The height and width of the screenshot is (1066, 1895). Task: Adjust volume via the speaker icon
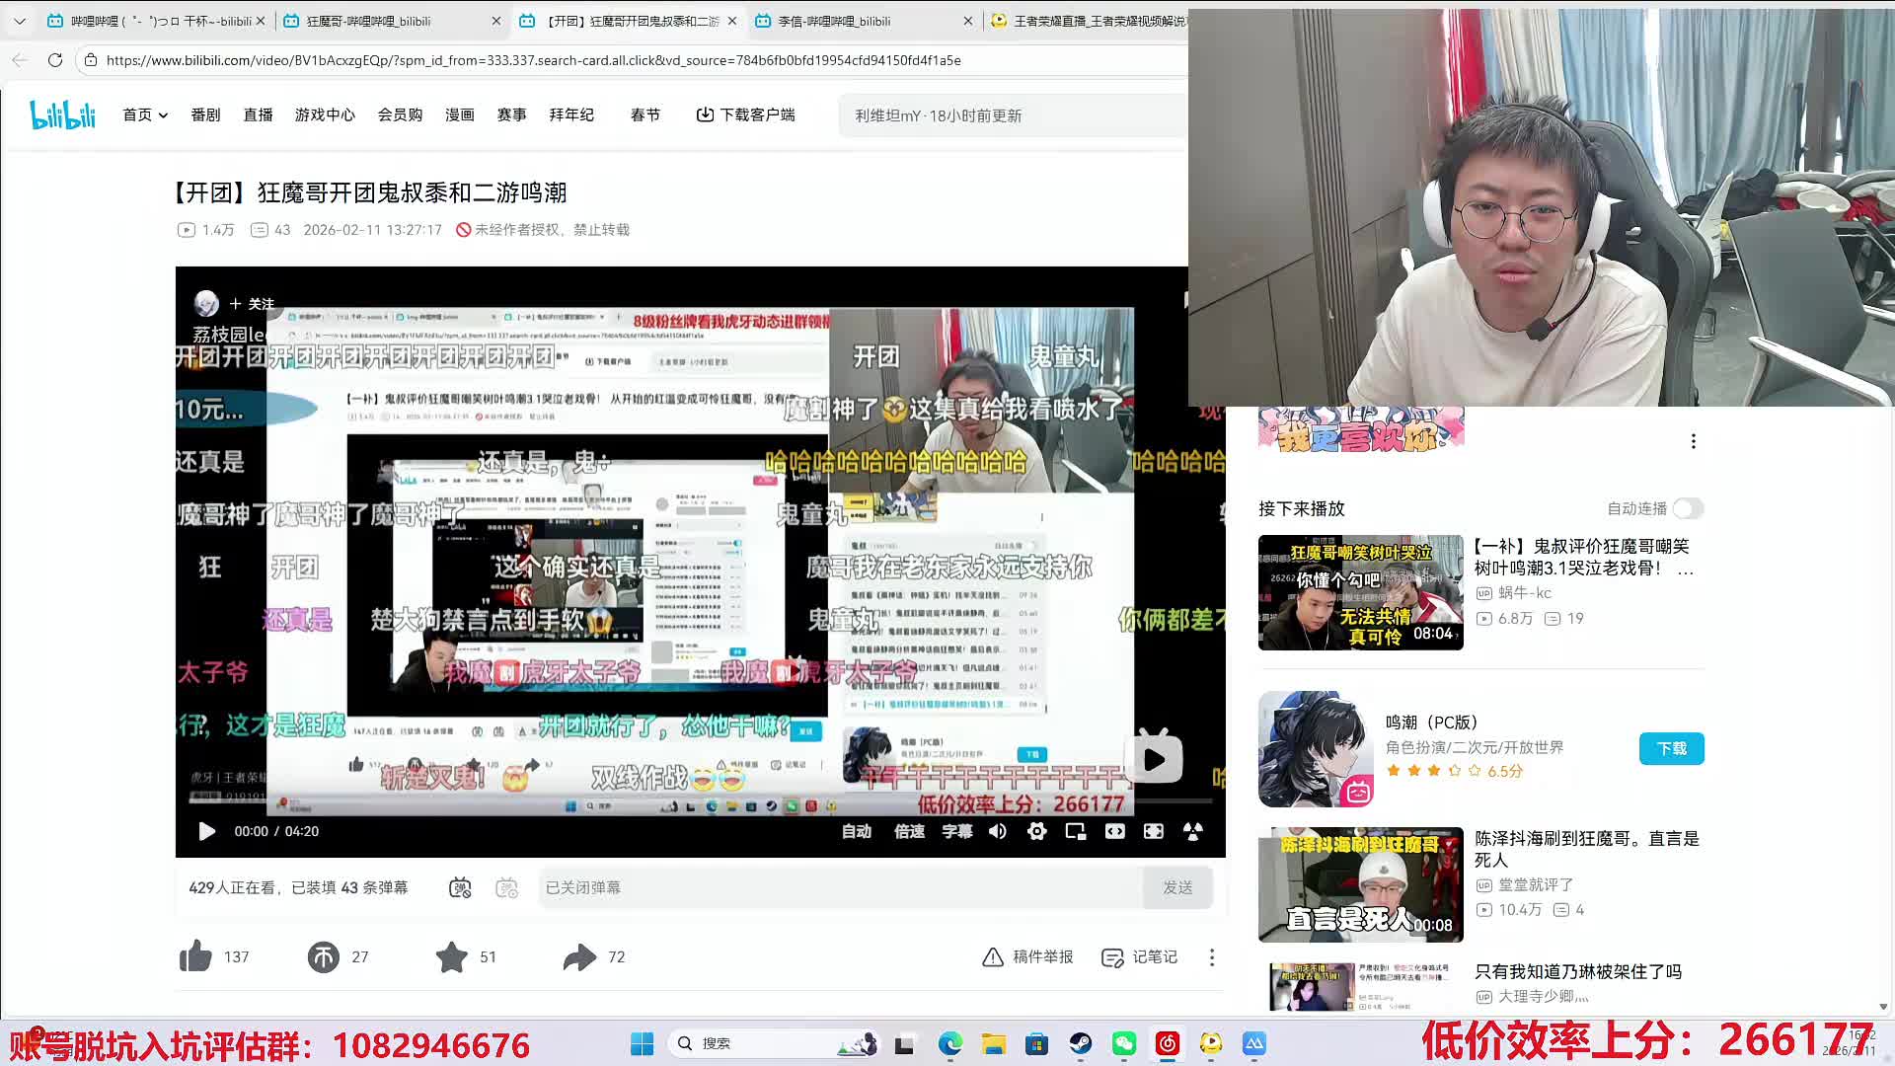pos(997,831)
